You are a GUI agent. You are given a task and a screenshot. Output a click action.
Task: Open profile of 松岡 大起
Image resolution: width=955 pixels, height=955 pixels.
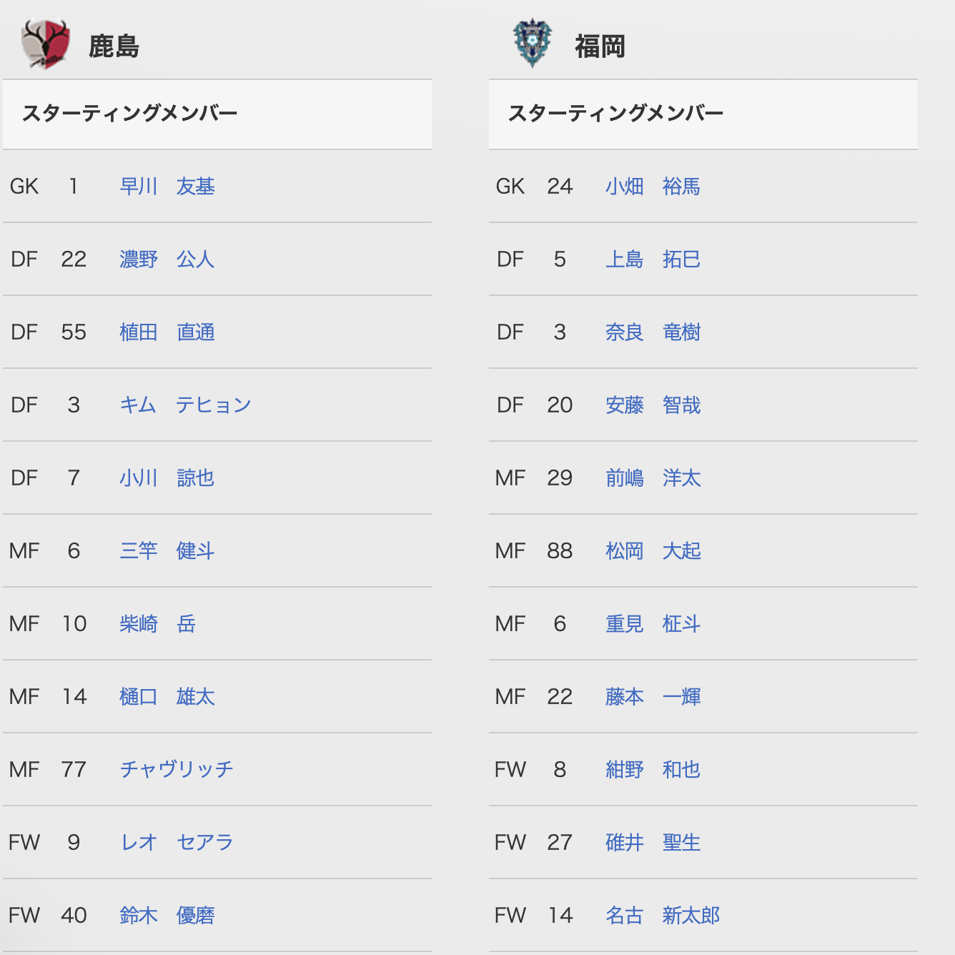pyautogui.click(x=653, y=551)
